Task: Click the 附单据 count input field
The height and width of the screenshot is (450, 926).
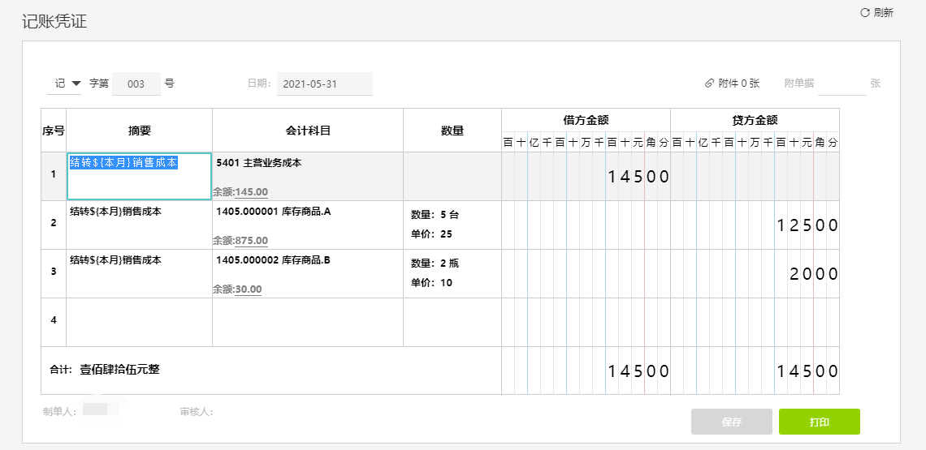Action: [841, 84]
